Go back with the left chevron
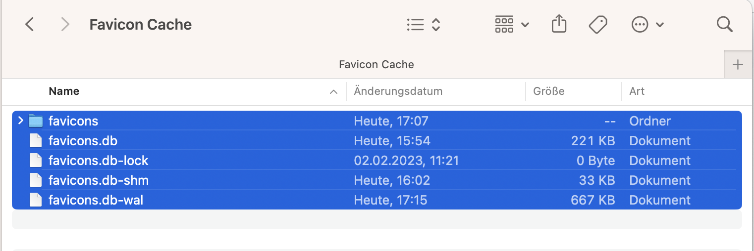 click(30, 24)
